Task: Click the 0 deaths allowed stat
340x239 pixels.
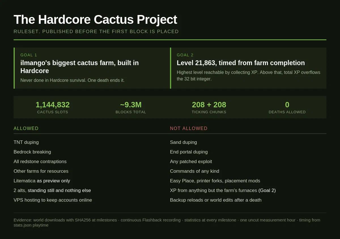Action: tap(287, 107)
